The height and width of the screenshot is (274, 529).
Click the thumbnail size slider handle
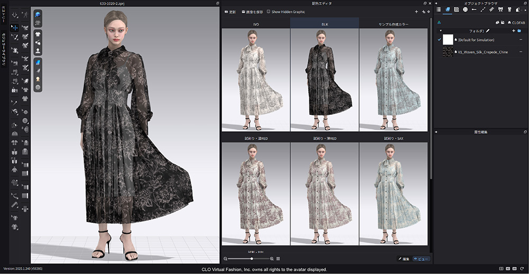coord(251,259)
